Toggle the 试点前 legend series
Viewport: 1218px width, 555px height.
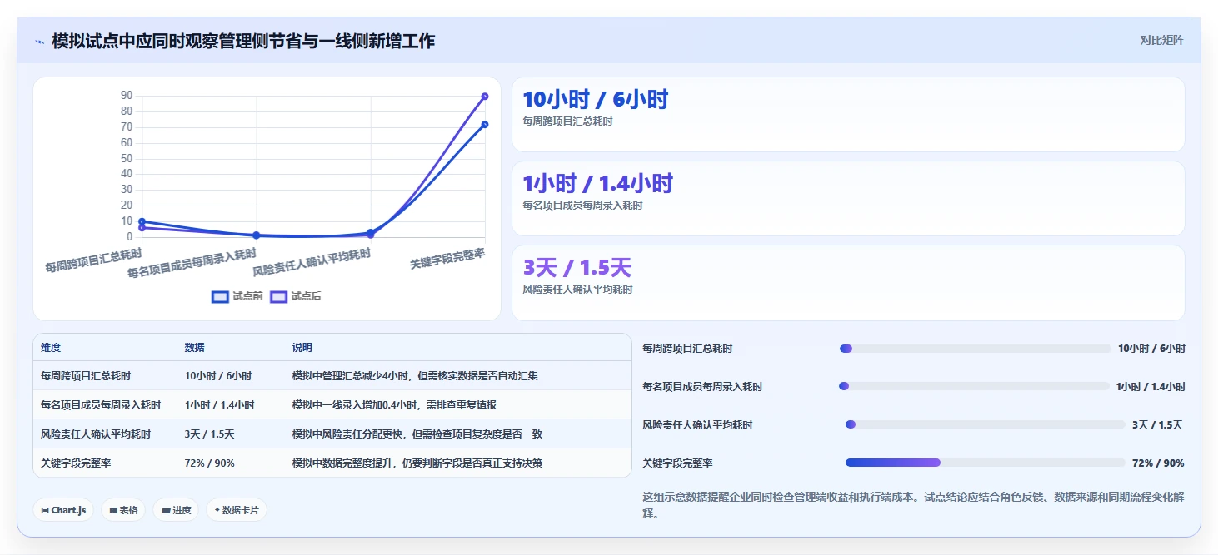[x=237, y=296]
